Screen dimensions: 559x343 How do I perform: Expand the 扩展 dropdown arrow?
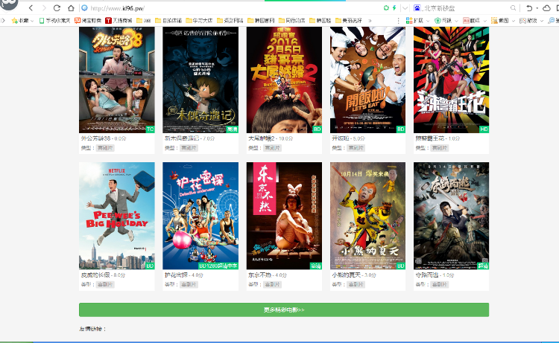[x=428, y=21]
